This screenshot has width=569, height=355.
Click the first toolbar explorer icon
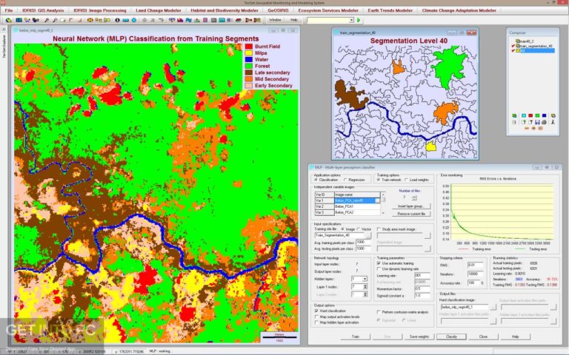8,20
